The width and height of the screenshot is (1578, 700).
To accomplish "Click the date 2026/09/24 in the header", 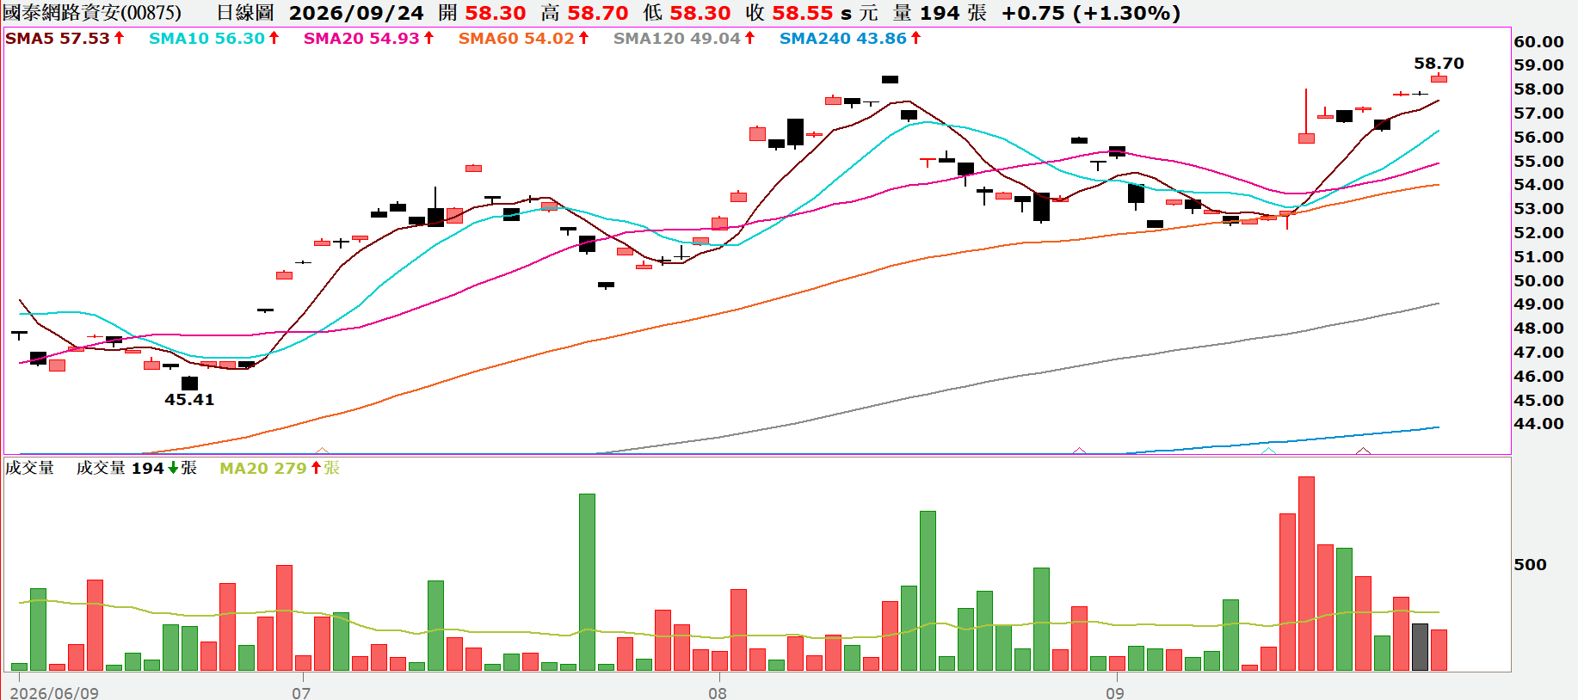I will coord(356,13).
